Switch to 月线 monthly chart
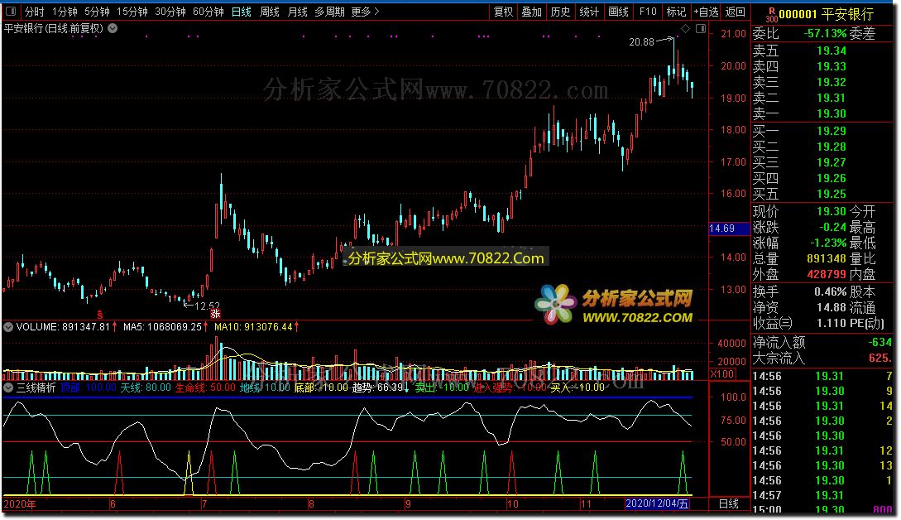 pyautogui.click(x=297, y=12)
